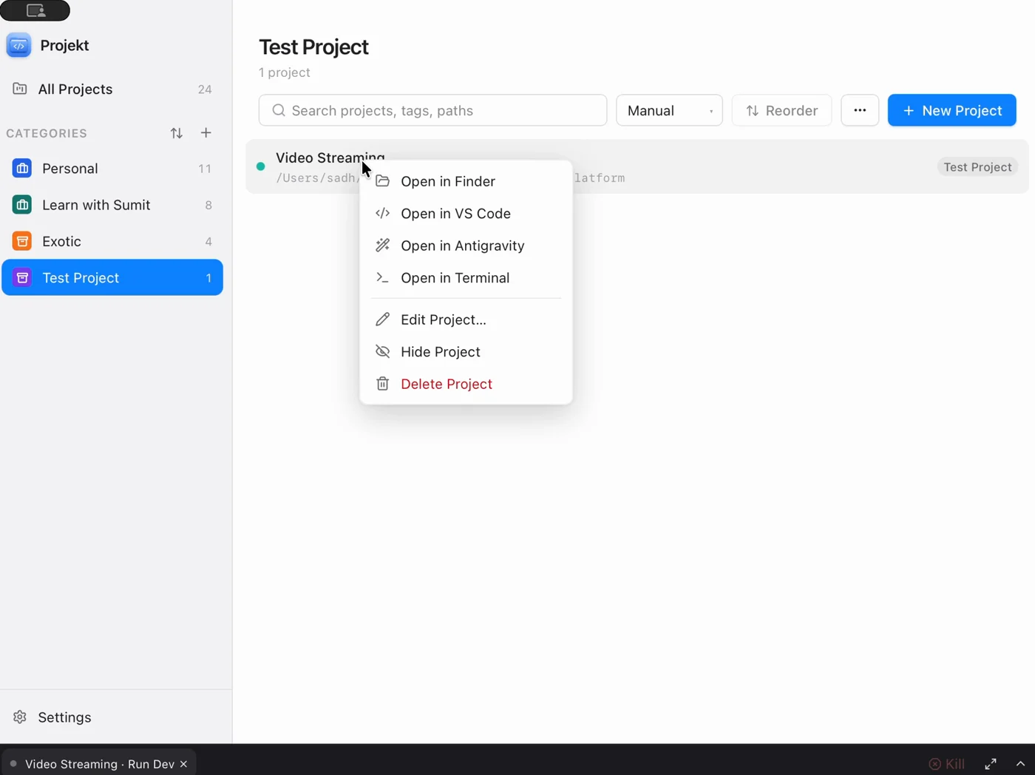
Task: Click the Kill process button
Action: click(x=946, y=764)
